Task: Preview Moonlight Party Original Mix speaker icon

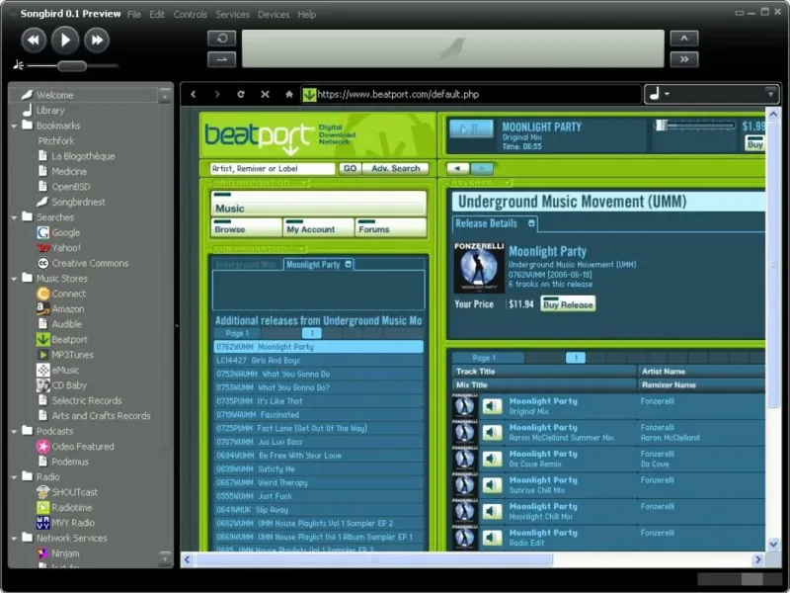Action: tap(492, 406)
